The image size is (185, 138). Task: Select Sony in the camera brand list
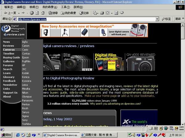25,120
